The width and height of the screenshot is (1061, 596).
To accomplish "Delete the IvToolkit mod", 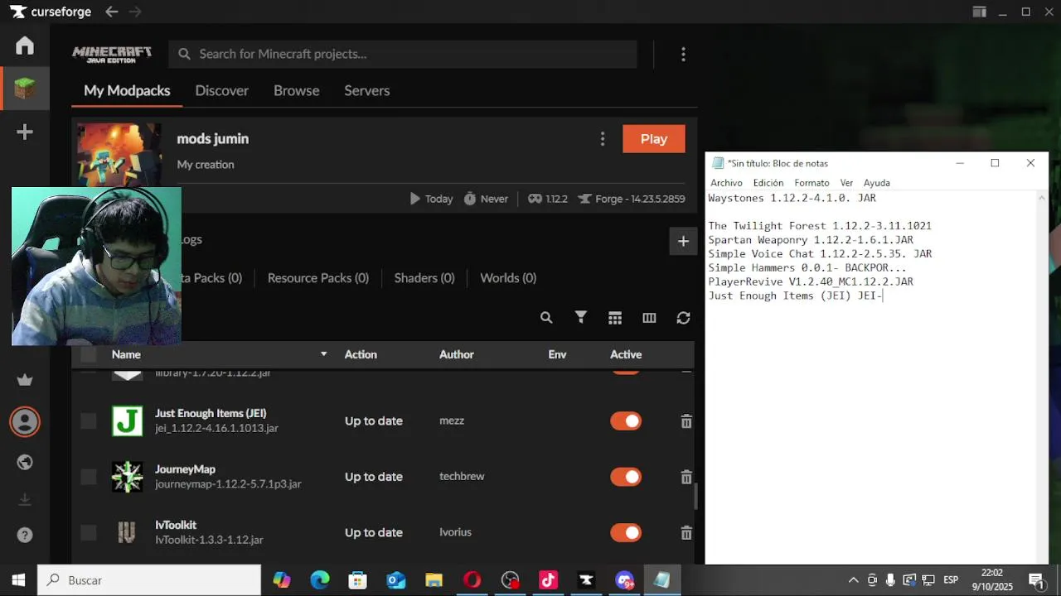I will click(686, 533).
